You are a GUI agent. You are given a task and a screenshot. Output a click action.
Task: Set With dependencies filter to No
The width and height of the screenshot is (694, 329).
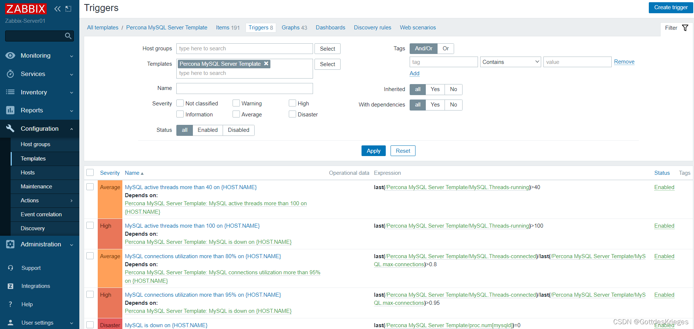pyautogui.click(x=453, y=105)
